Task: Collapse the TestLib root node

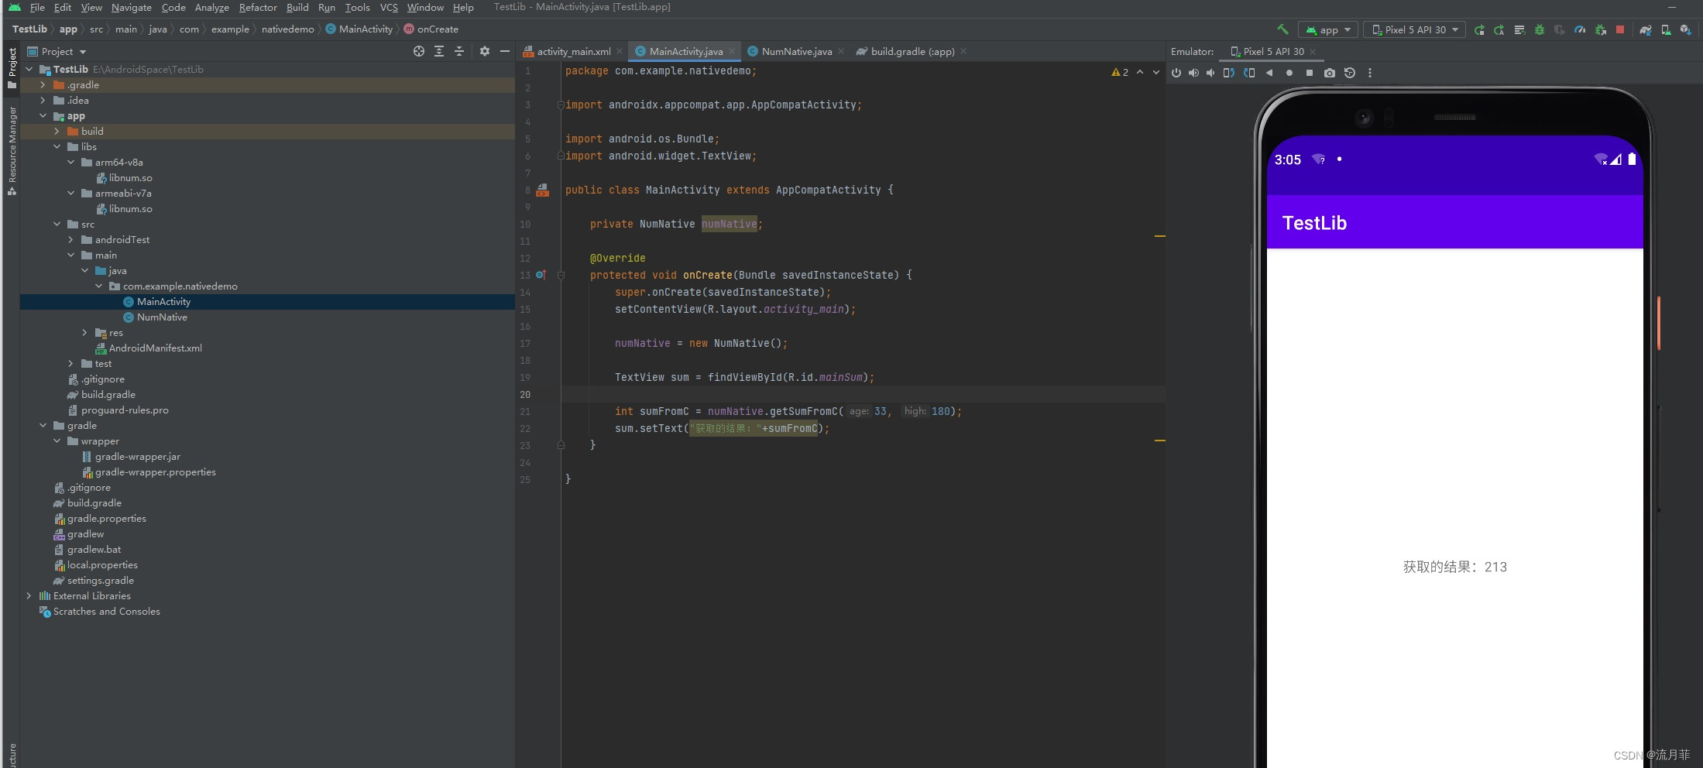Action: (29, 70)
